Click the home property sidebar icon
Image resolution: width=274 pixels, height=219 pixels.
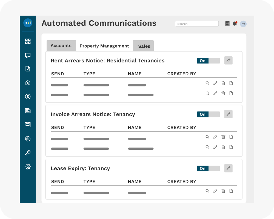point(28,83)
